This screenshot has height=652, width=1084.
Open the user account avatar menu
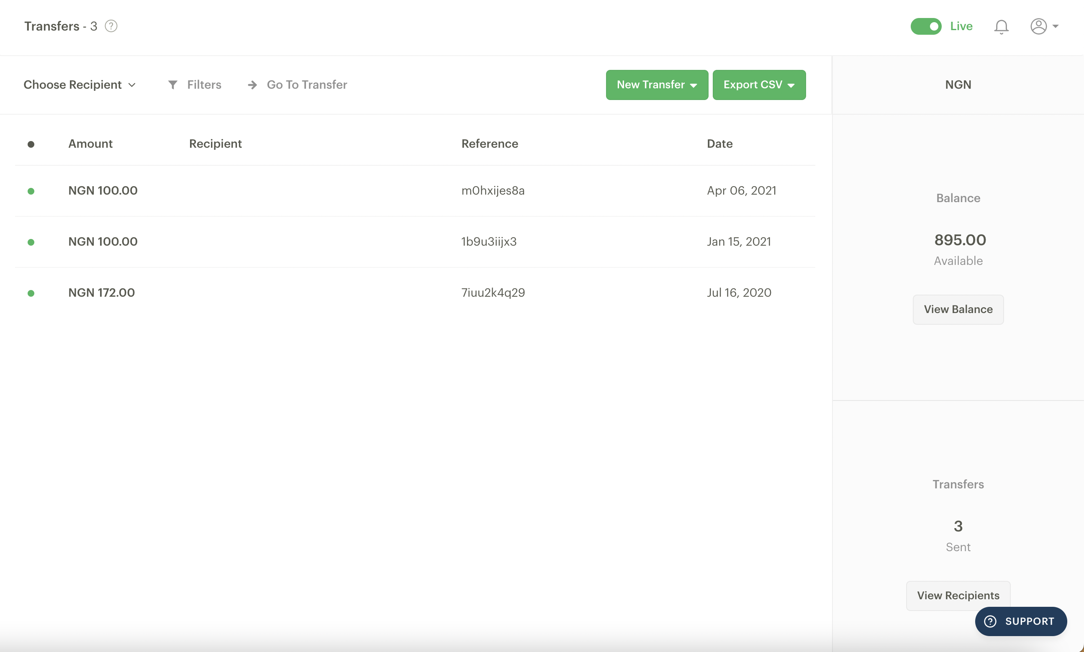point(1043,26)
